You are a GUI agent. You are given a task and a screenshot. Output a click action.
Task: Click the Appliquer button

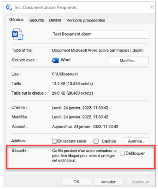tap(141, 182)
